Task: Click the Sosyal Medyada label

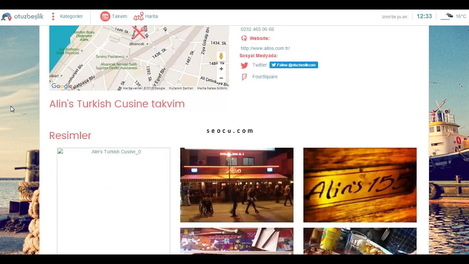Action: 259,56
